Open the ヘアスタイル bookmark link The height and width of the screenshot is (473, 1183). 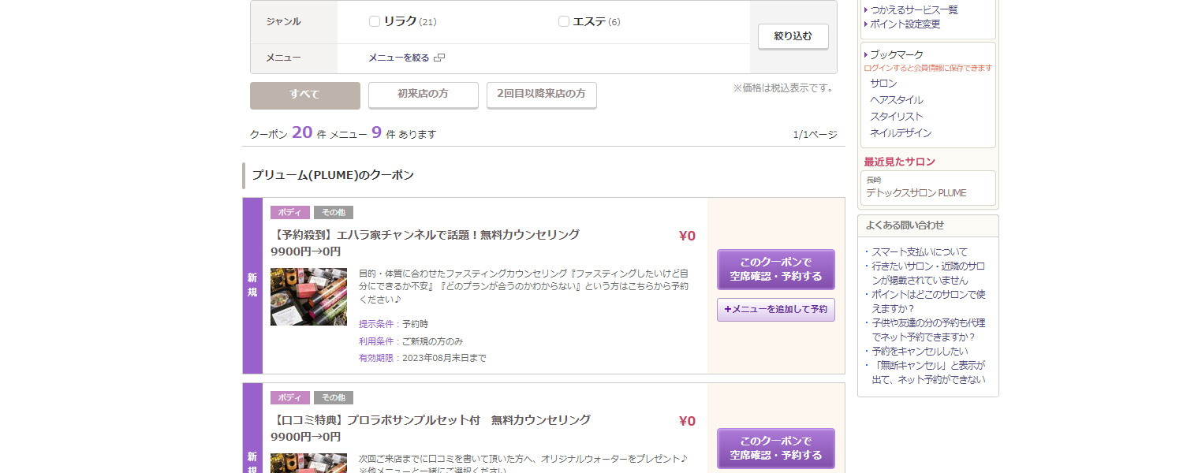(x=896, y=100)
